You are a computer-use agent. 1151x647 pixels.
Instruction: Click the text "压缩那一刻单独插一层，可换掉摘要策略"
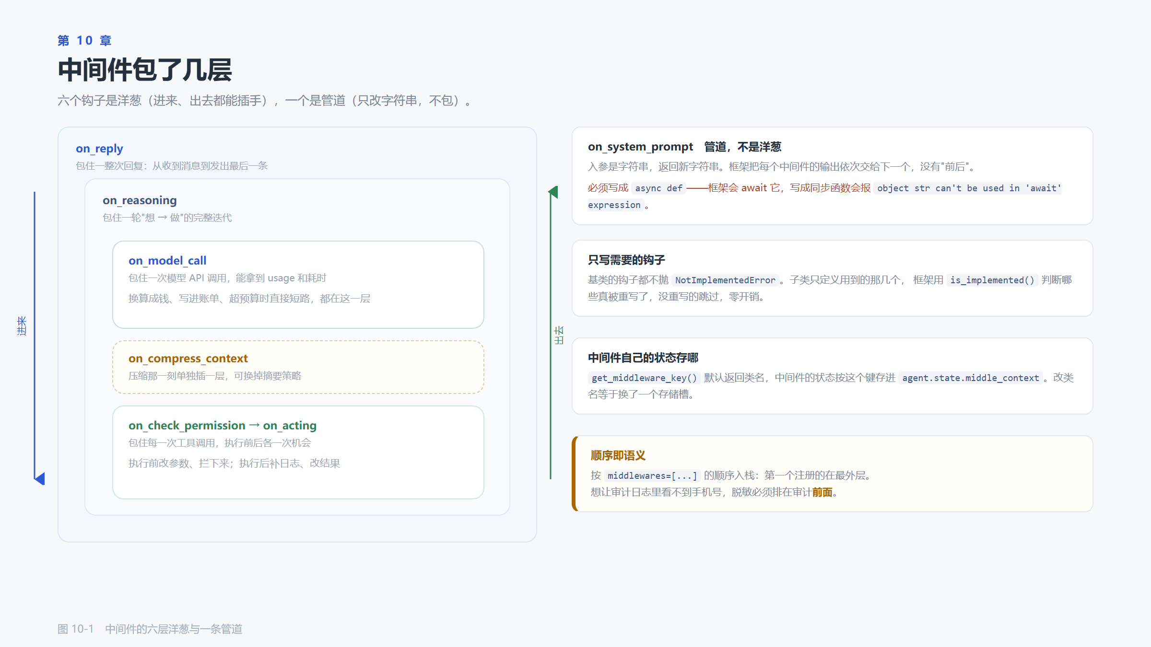pyautogui.click(x=215, y=376)
